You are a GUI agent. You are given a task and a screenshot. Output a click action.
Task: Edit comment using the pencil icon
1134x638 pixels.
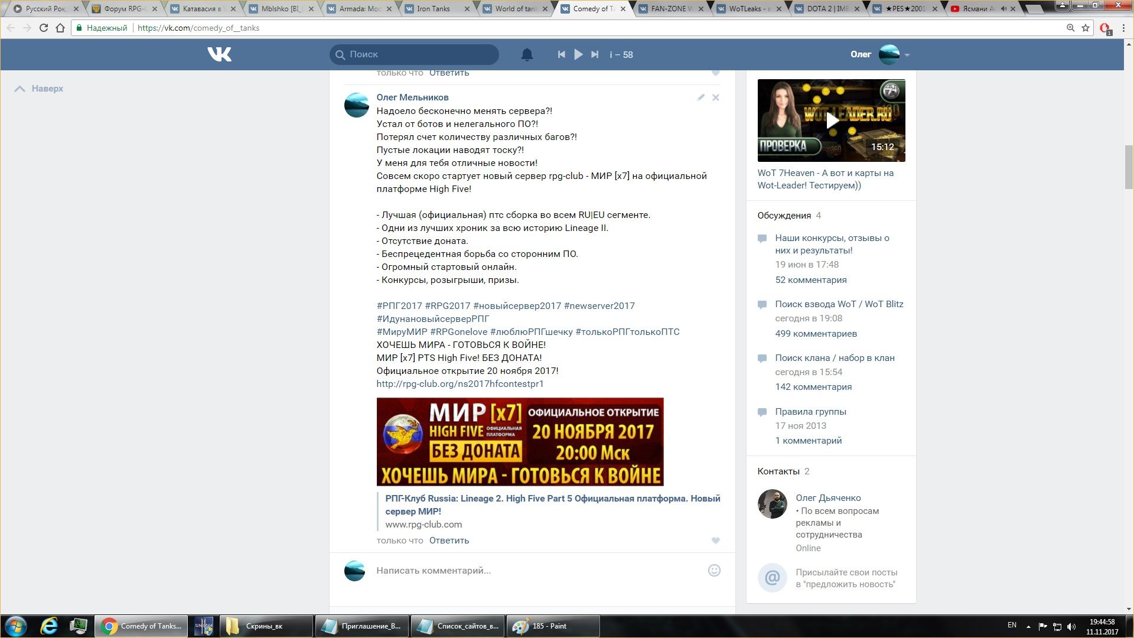click(700, 97)
